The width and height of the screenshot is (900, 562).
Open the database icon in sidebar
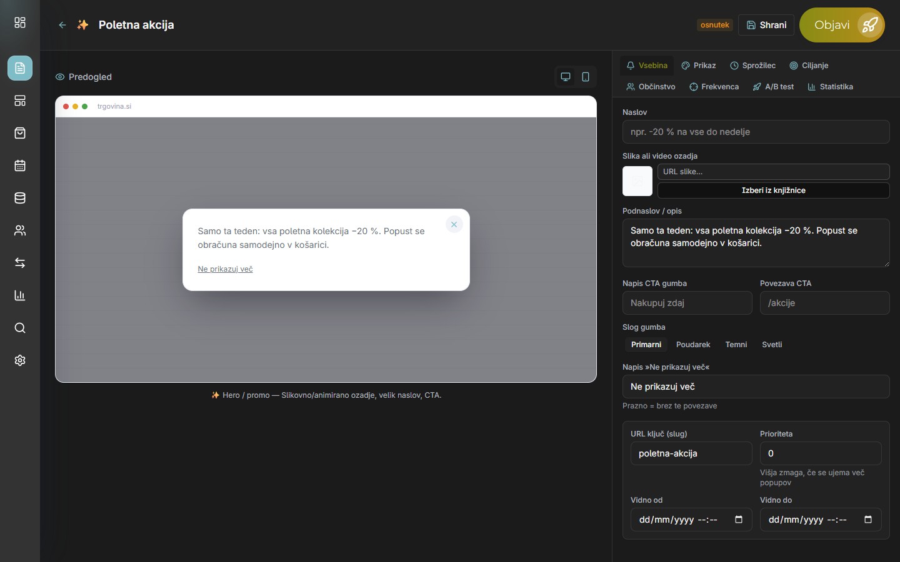point(20,198)
